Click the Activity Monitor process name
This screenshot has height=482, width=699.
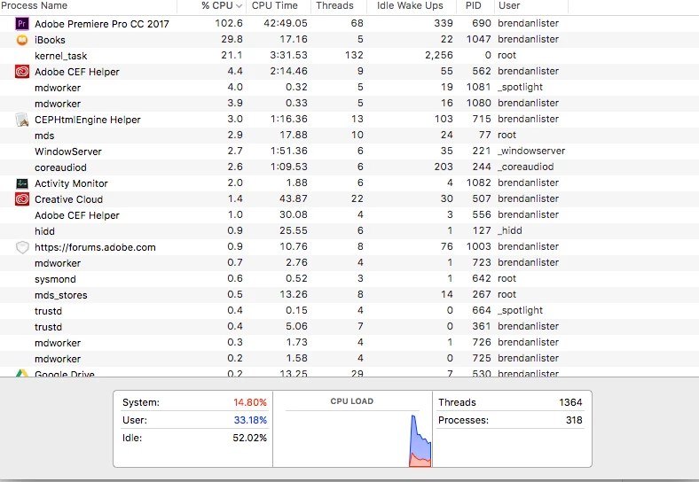[x=71, y=183]
